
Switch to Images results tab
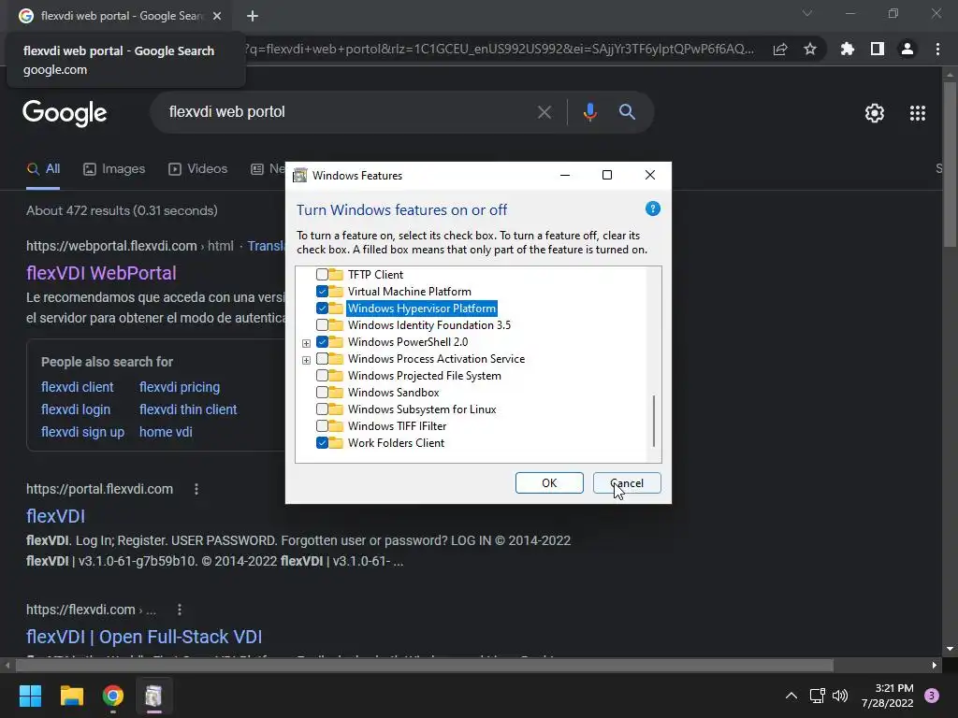click(x=114, y=169)
